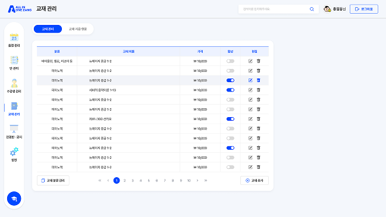Click the trash icon in the last table row
Viewport: 386px width, 217px height.
coord(259,167)
